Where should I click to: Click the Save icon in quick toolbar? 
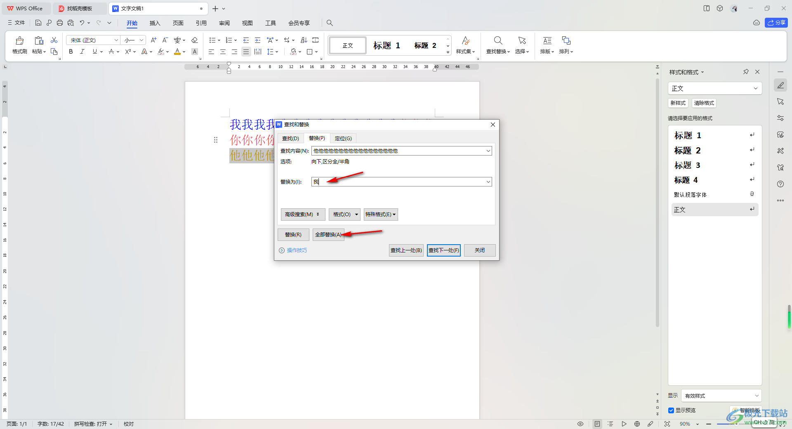[38, 23]
